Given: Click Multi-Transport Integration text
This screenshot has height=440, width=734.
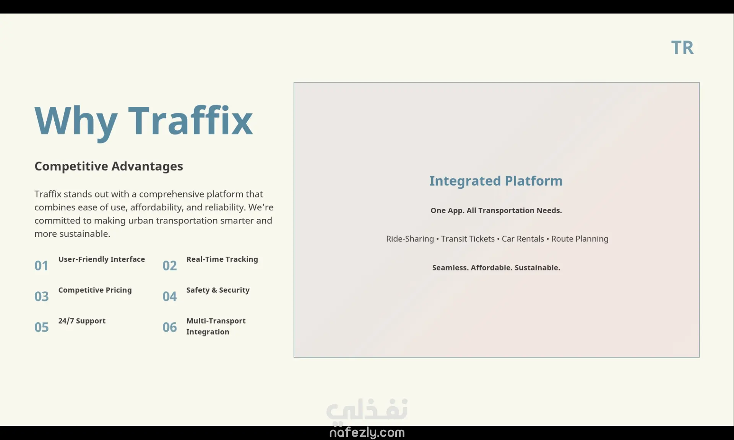Looking at the screenshot, I should [x=216, y=326].
